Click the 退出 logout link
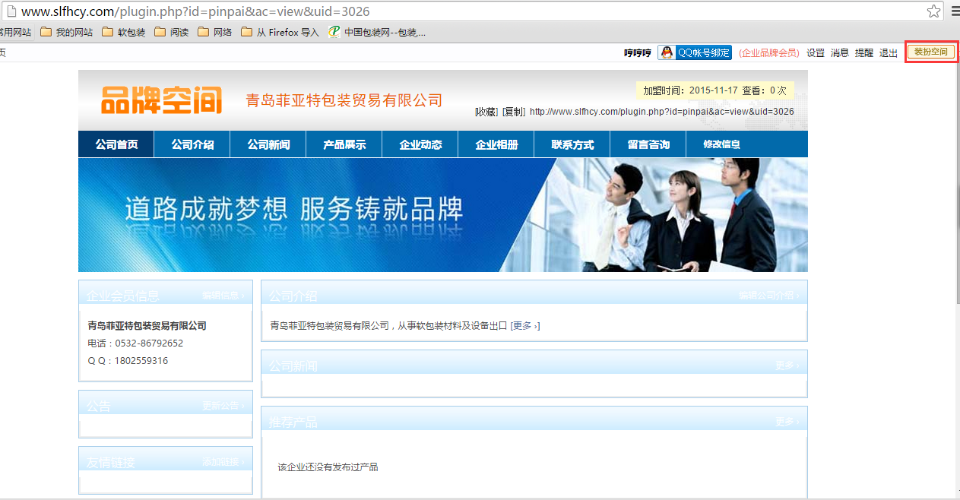960x500 pixels. (x=888, y=53)
